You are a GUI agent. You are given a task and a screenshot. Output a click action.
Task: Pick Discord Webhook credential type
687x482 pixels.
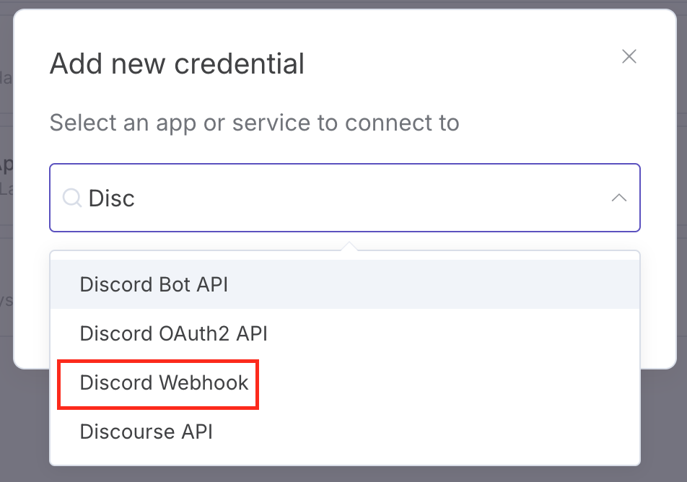point(164,382)
